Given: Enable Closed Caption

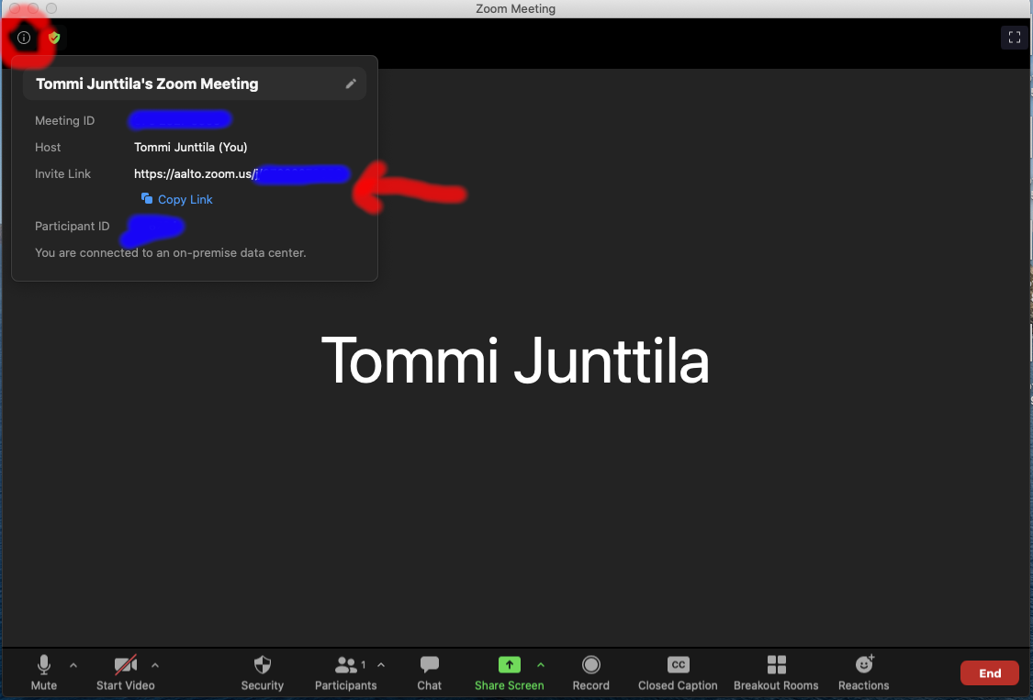Looking at the screenshot, I should tap(678, 672).
